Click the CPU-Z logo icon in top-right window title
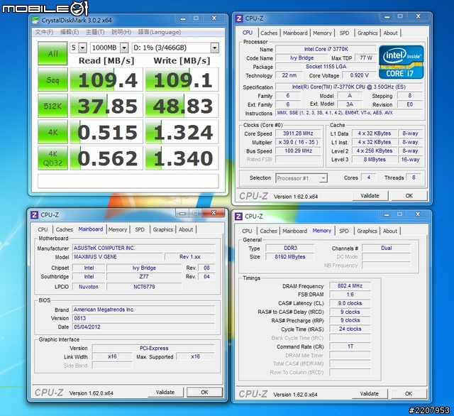The height and width of the screenshot is (416, 454). [x=239, y=18]
